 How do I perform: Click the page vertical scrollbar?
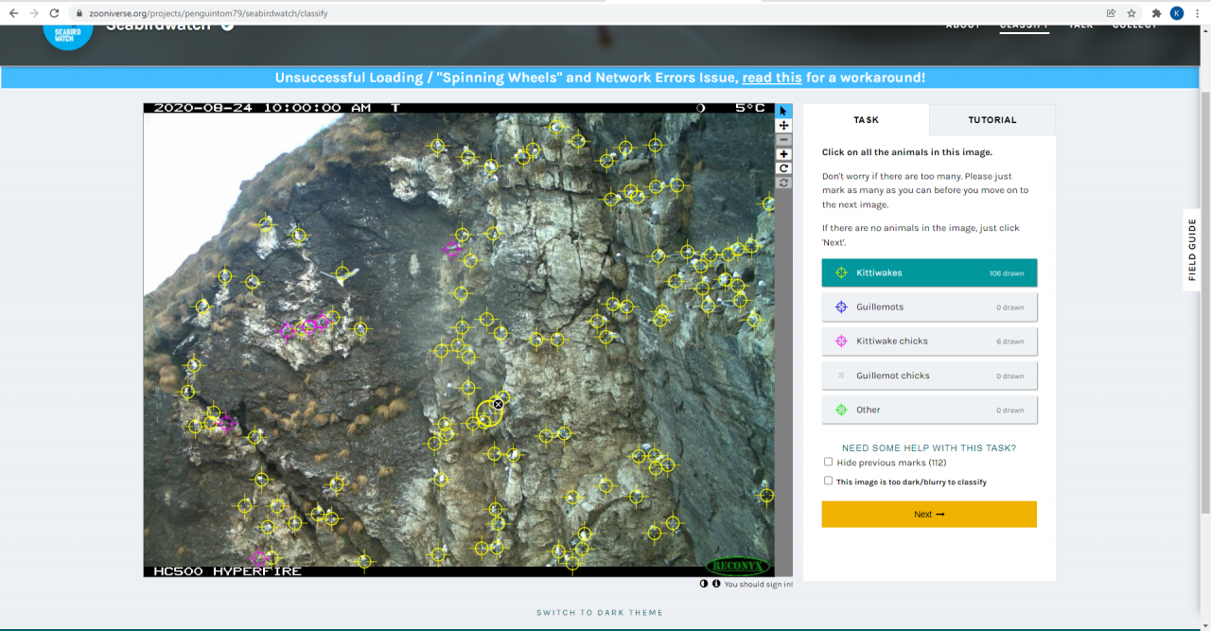[x=1204, y=303]
